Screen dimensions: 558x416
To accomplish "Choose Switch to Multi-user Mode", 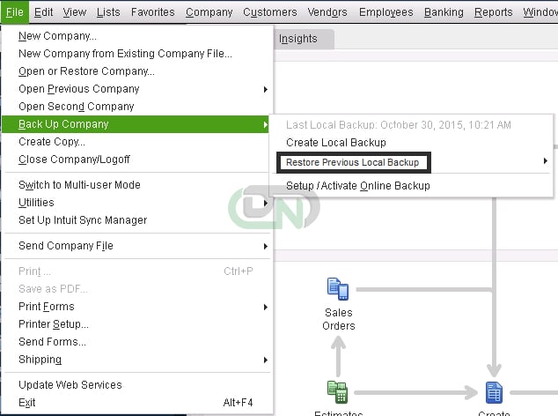I will coord(137,185).
